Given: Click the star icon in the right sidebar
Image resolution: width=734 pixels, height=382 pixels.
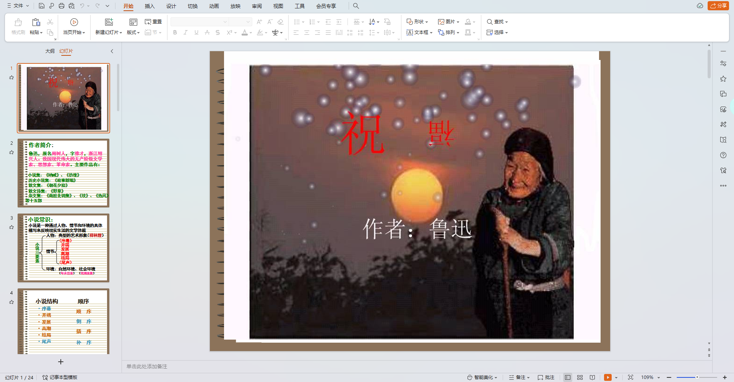Looking at the screenshot, I should (x=723, y=79).
